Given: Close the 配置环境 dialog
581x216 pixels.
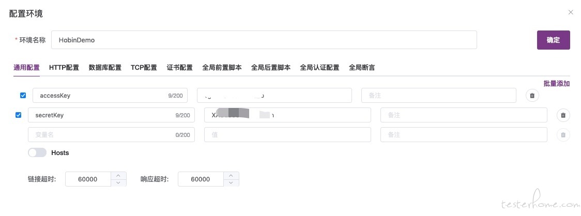Looking at the screenshot, I should [571, 12].
